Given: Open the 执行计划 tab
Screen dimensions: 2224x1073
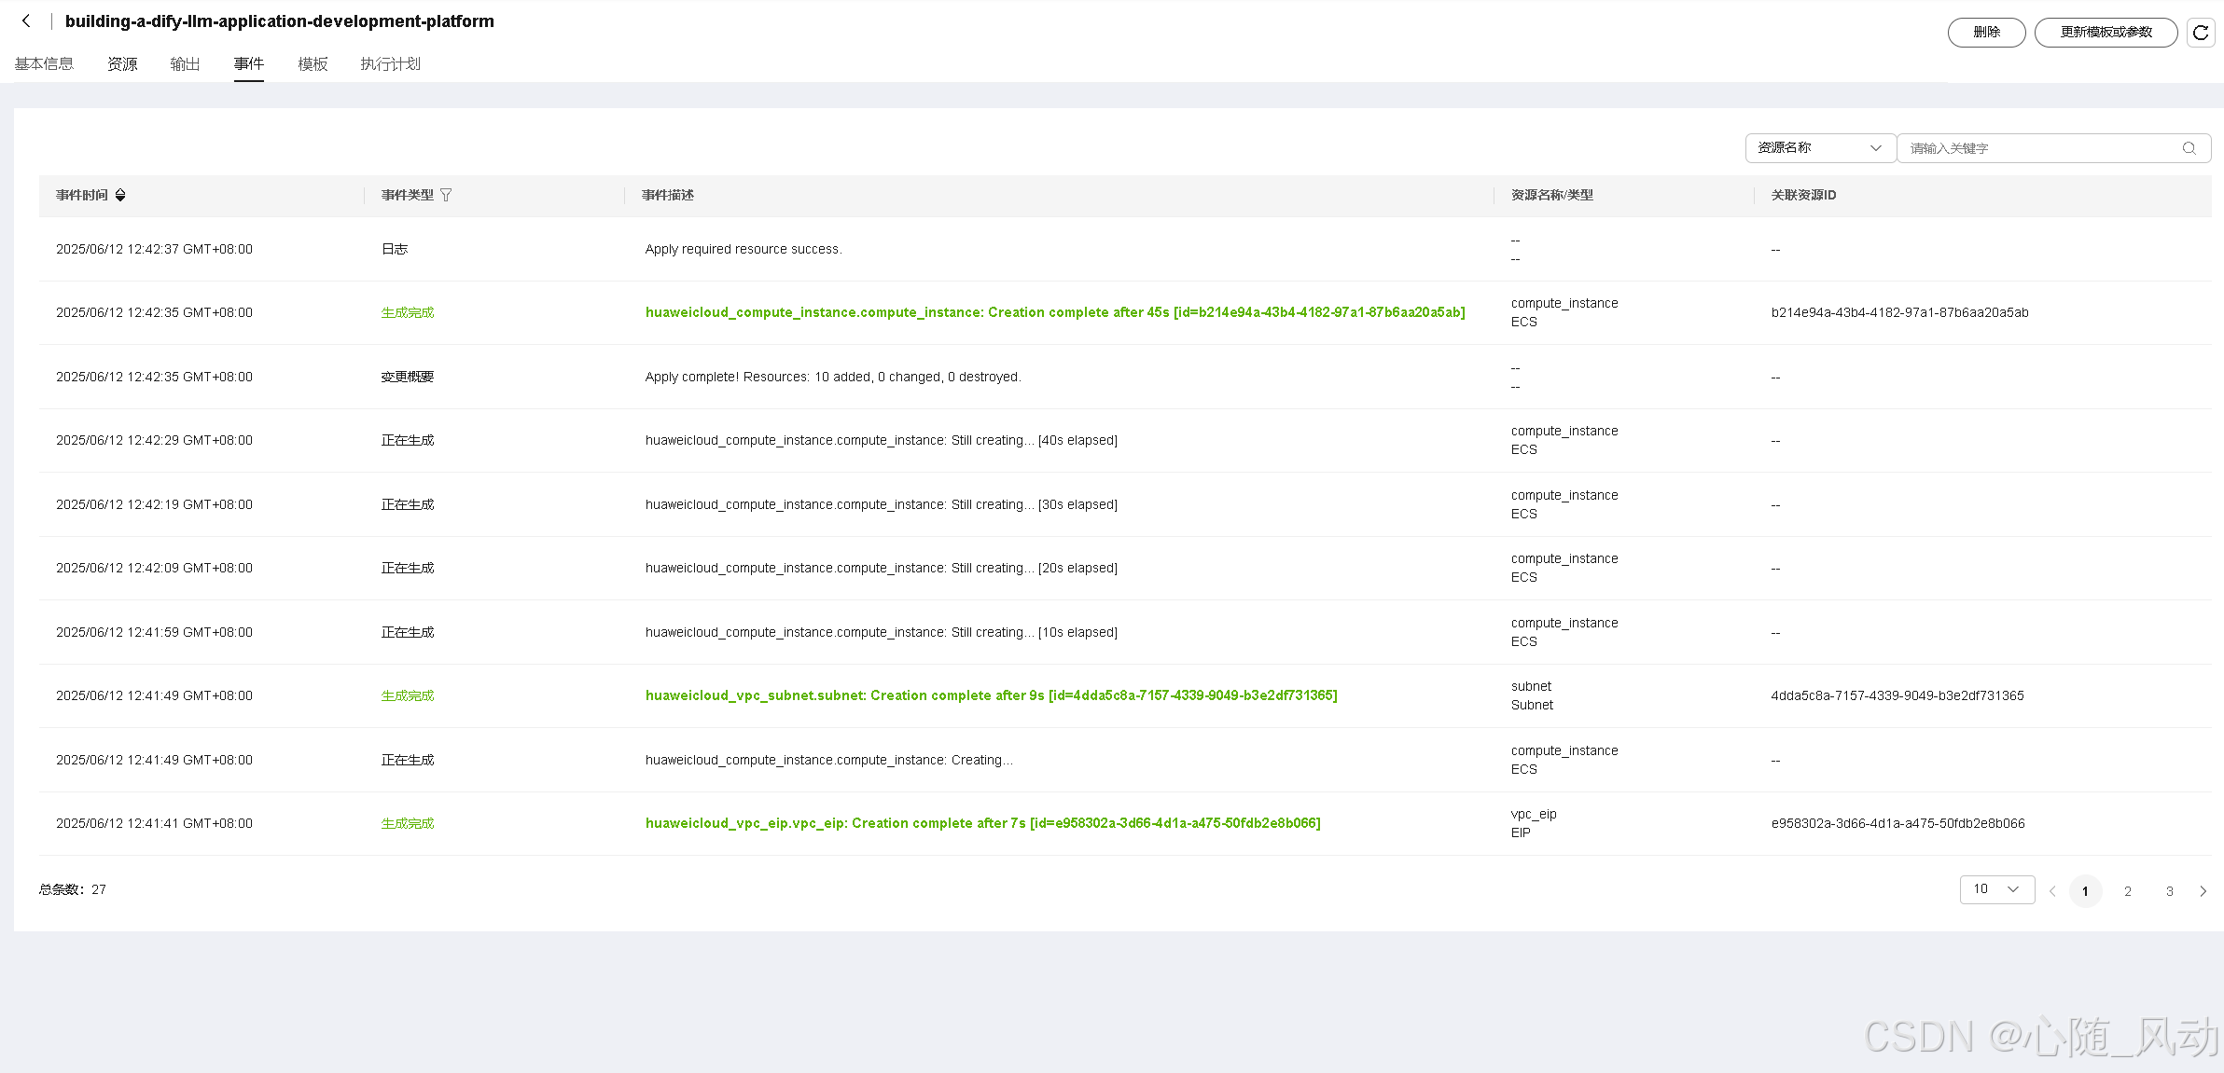Looking at the screenshot, I should (390, 64).
